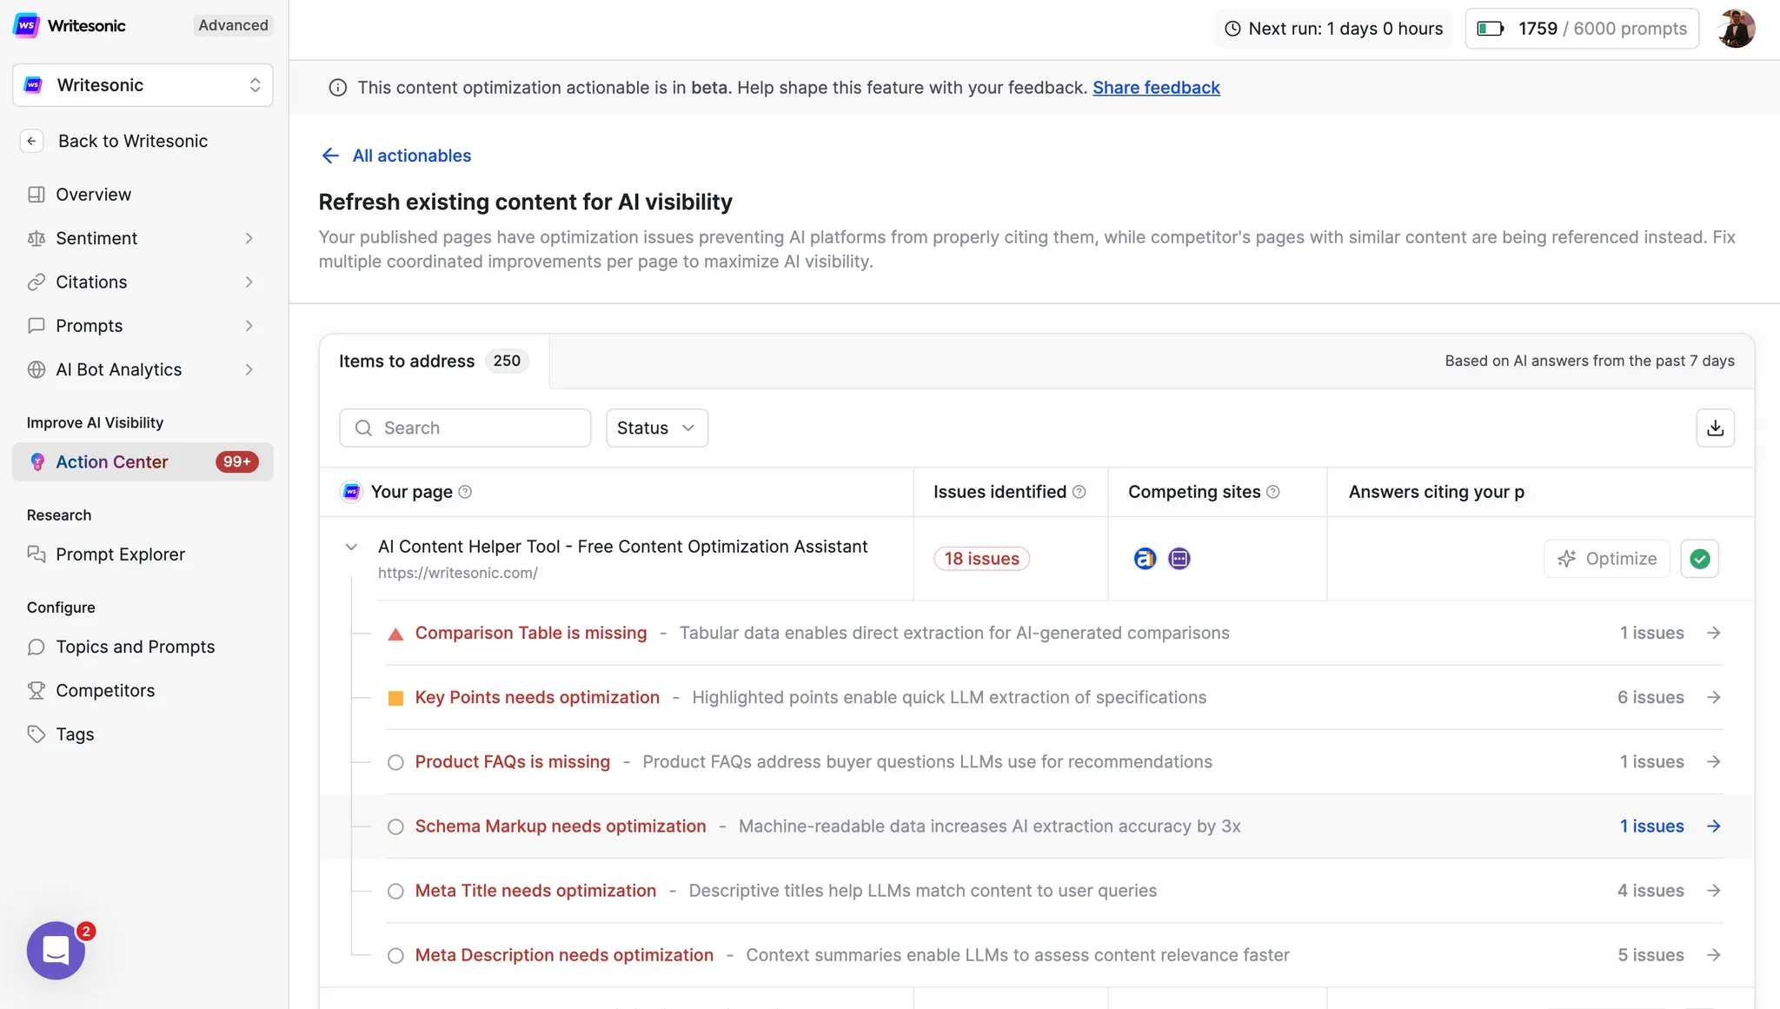Click the Share feedback link
Image resolution: width=1780 pixels, height=1009 pixels.
[x=1156, y=88]
